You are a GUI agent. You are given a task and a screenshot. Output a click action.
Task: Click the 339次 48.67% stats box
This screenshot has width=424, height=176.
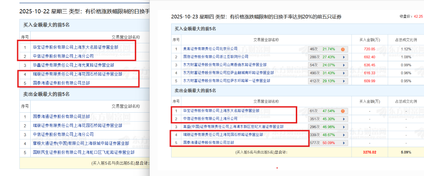[x=328, y=135]
